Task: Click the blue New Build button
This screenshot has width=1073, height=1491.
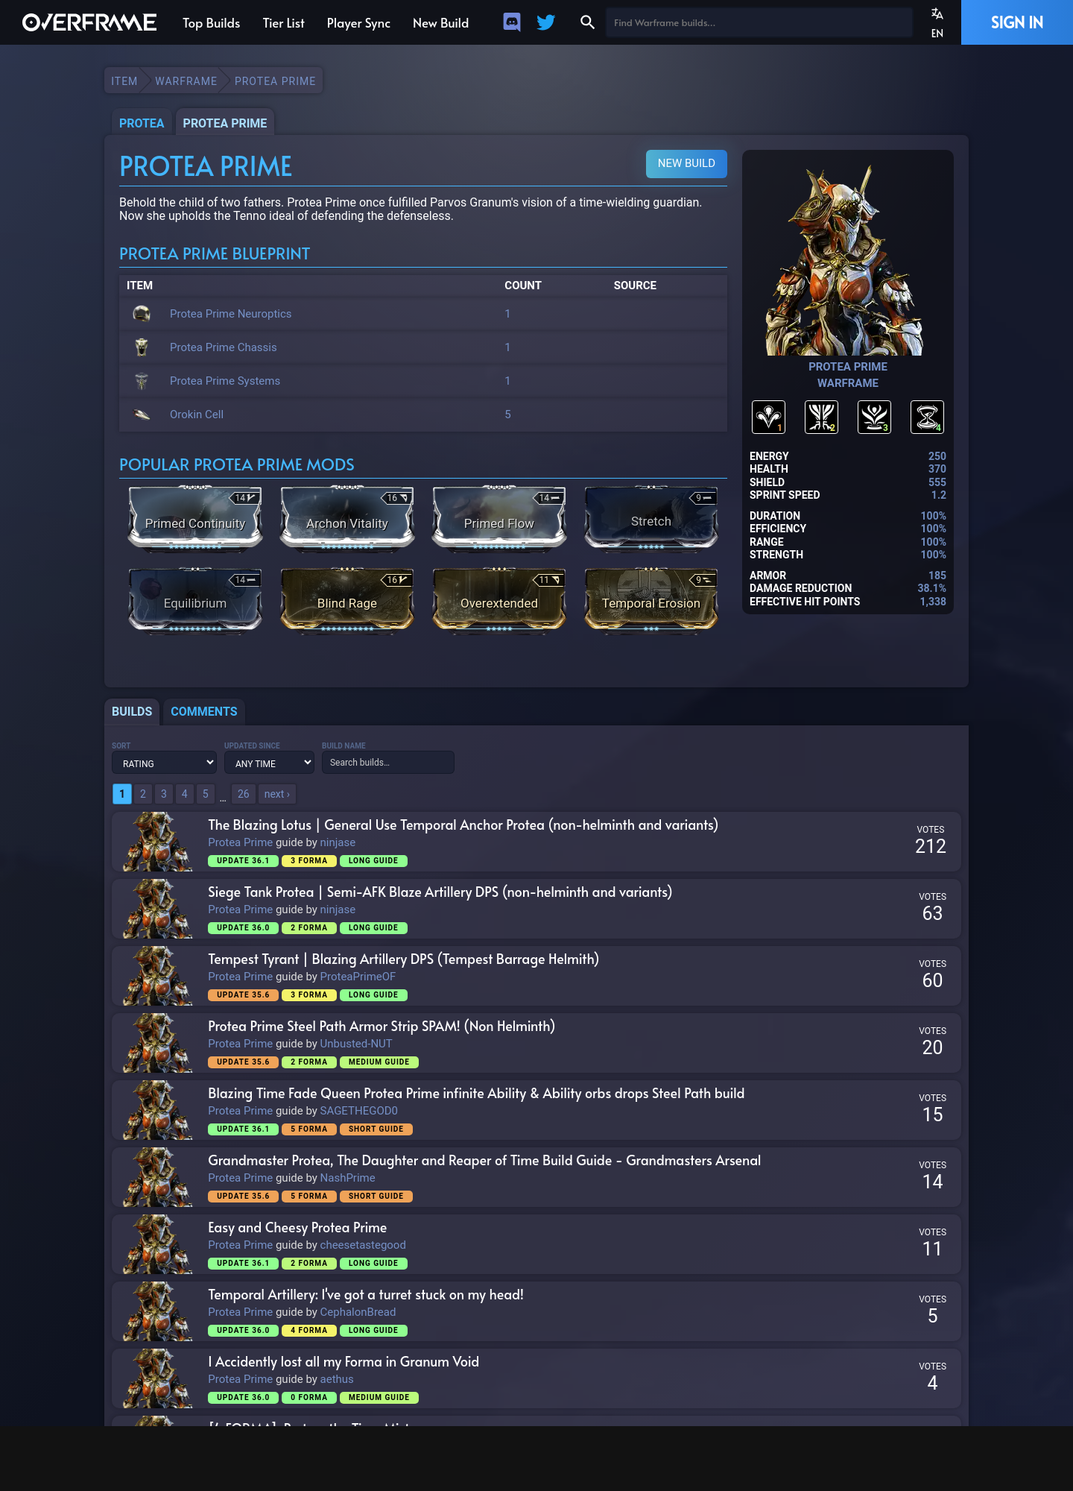Action: (x=686, y=163)
